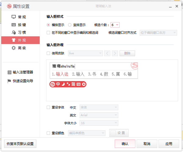Select the 外观 appearance page
This screenshot has width=183, height=152.
[x=20, y=40]
